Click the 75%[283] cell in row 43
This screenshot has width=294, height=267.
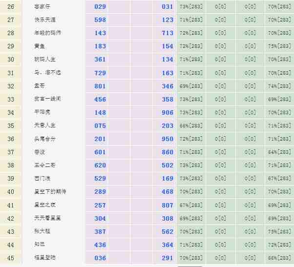click(x=279, y=232)
